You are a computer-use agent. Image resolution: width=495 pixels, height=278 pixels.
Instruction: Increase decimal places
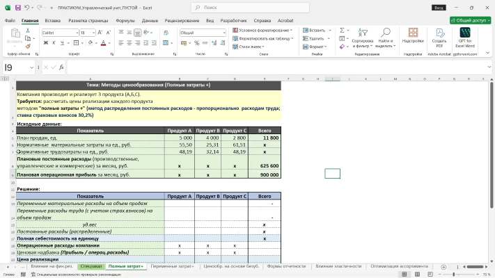pos(214,43)
